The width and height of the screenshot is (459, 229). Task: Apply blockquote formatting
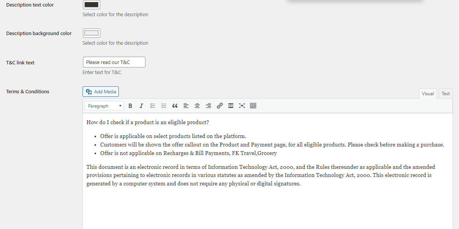pyautogui.click(x=175, y=106)
